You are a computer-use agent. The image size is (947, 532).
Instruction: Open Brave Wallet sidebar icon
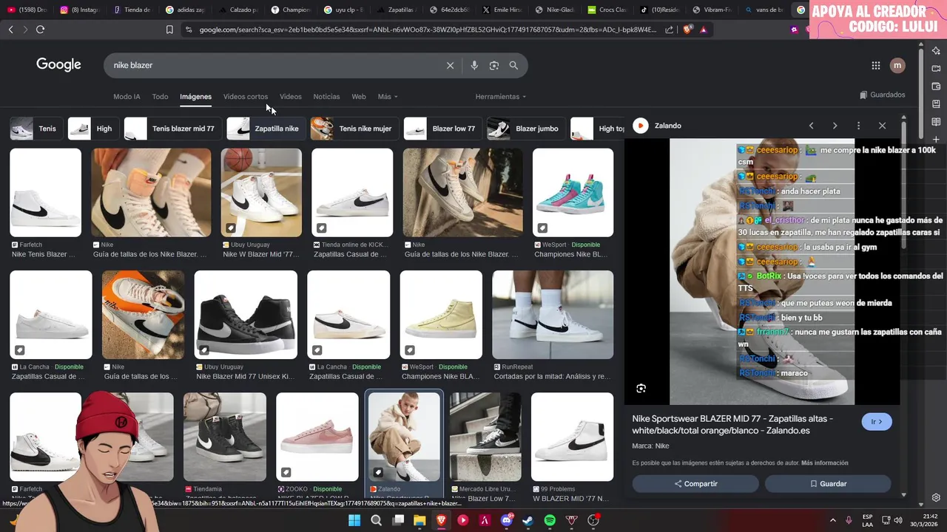[936, 86]
